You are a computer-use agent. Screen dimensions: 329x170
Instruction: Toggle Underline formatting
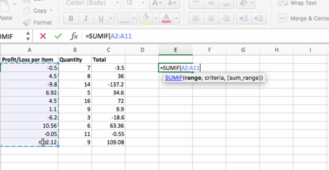pyautogui.click(x=101, y=19)
